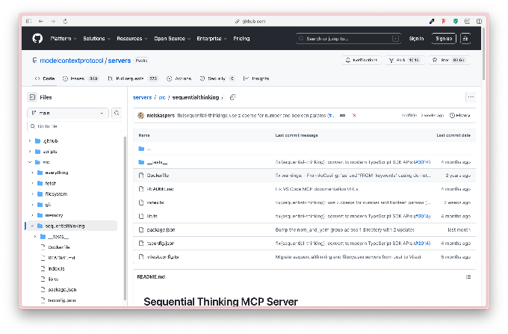Switch to the Security tab
The width and height of the screenshot is (508, 334).
point(217,78)
